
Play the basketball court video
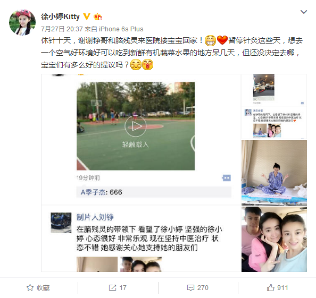[135, 126]
